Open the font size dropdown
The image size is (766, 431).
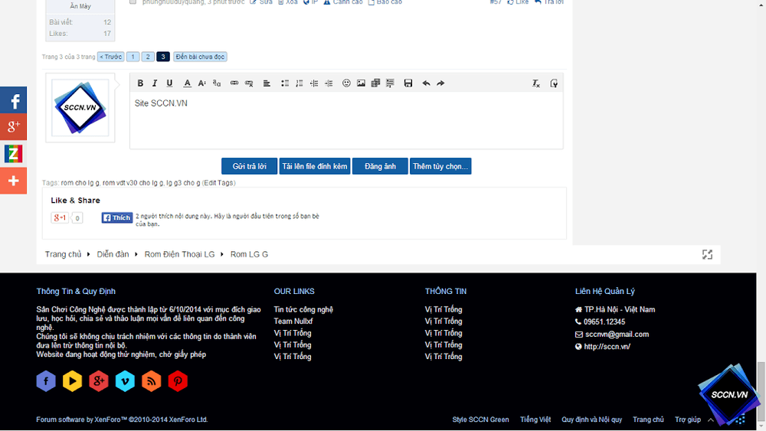pos(201,83)
